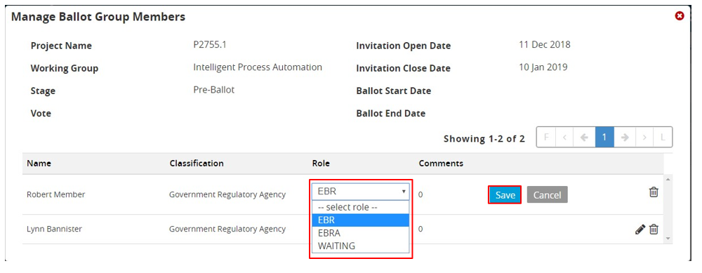Click the bold left arrow pagination icon
Viewport: 702px width, 273px height.
click(x=584, y=138)
